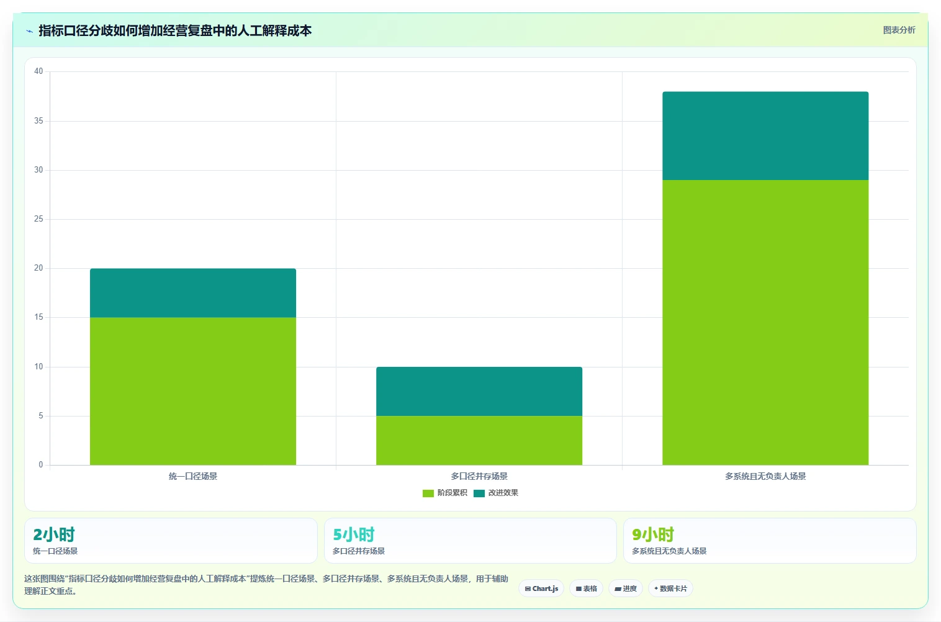The height and width of the screenshot is (622, 941).
Task: Click the 改进效果 legend label
Action: 503,493
